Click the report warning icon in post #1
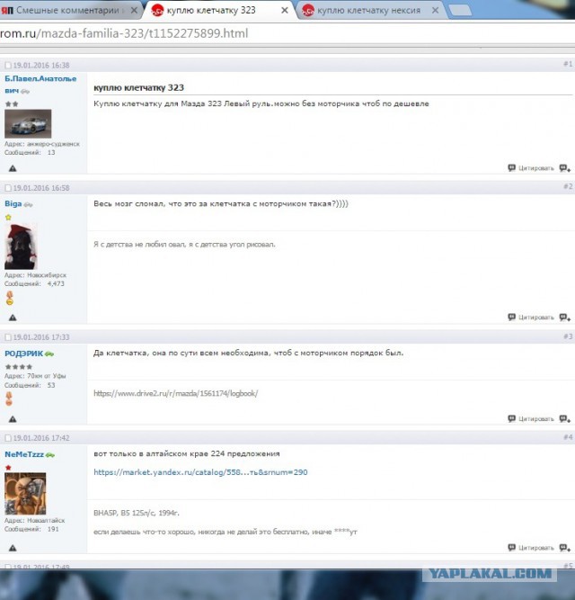Viewport: 575px width, 600px height. point(13,168)
